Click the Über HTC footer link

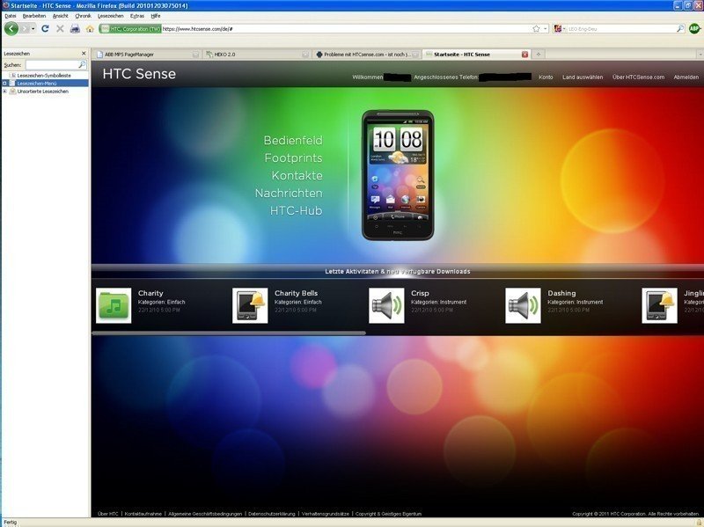click(x=108, y=514)
